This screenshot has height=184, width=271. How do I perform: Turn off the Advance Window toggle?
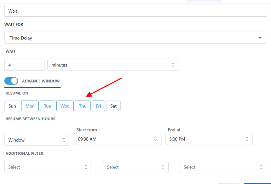[11, 81]
